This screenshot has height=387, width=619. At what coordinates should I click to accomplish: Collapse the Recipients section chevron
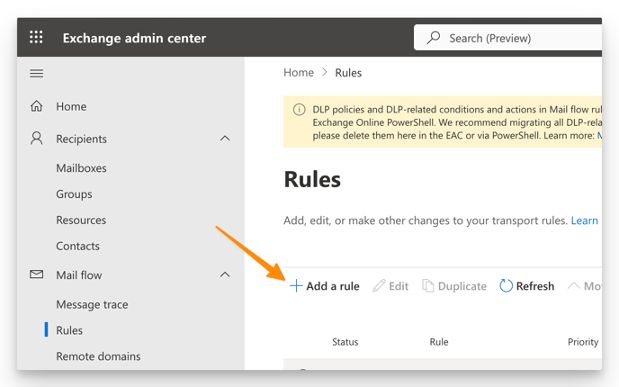[225, 139]
